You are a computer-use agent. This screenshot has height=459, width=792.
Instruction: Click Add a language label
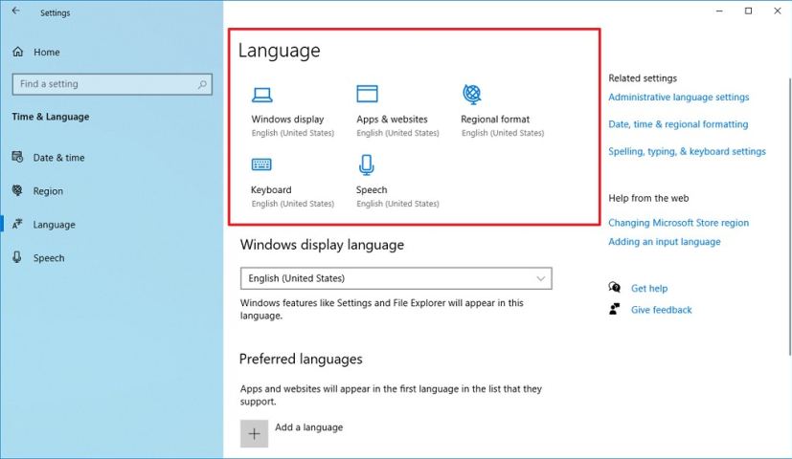pos(308,427)
